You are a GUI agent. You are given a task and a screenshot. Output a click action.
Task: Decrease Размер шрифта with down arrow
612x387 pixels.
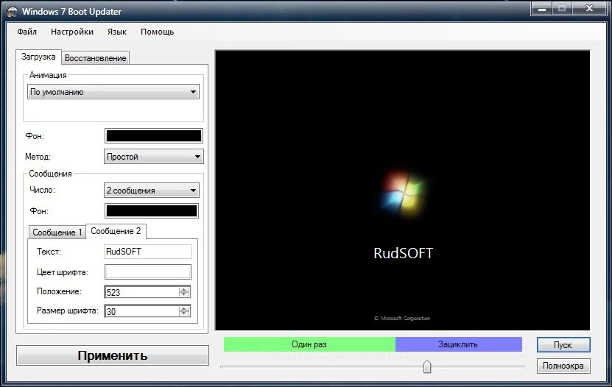coord(184,313)
